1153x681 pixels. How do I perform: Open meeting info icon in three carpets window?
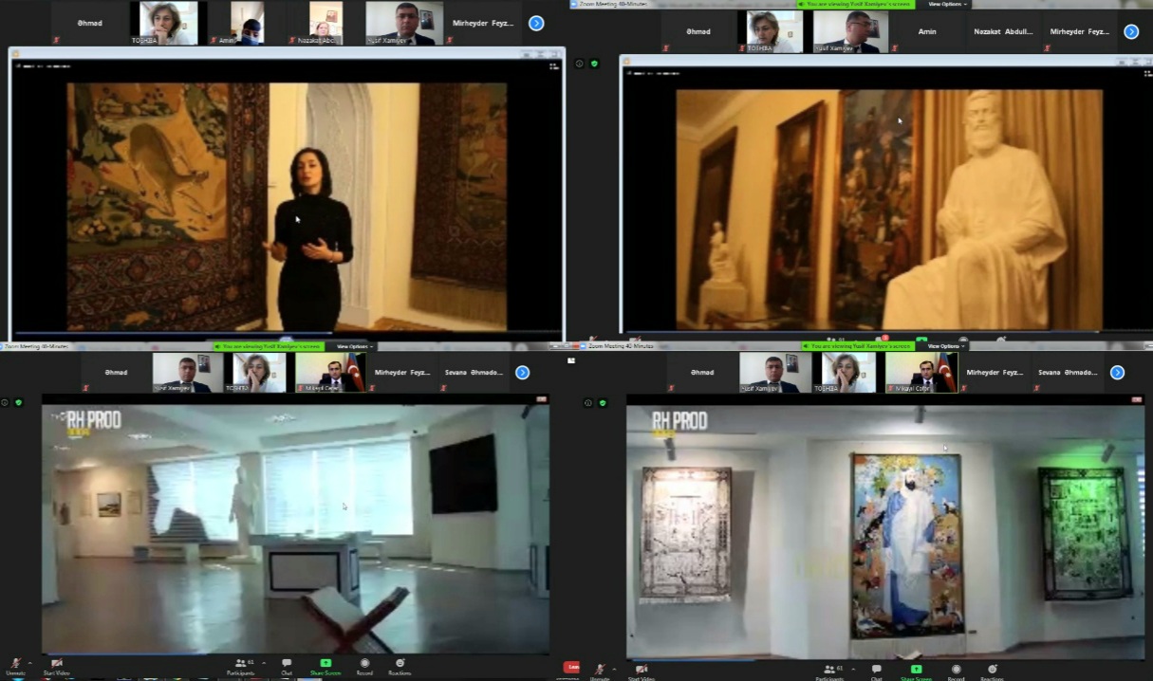point(589,402)
